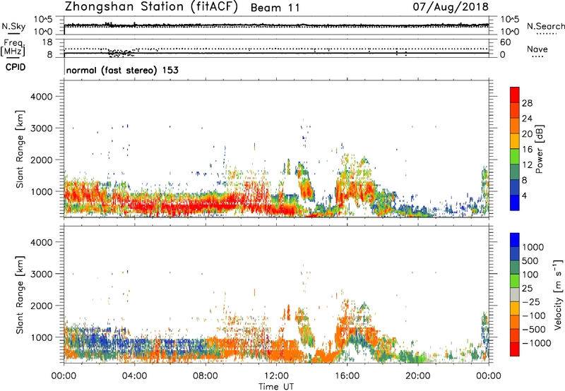Click the date '07/Aug/2018'
Screen dimensions: 565x391
[451, 6]
